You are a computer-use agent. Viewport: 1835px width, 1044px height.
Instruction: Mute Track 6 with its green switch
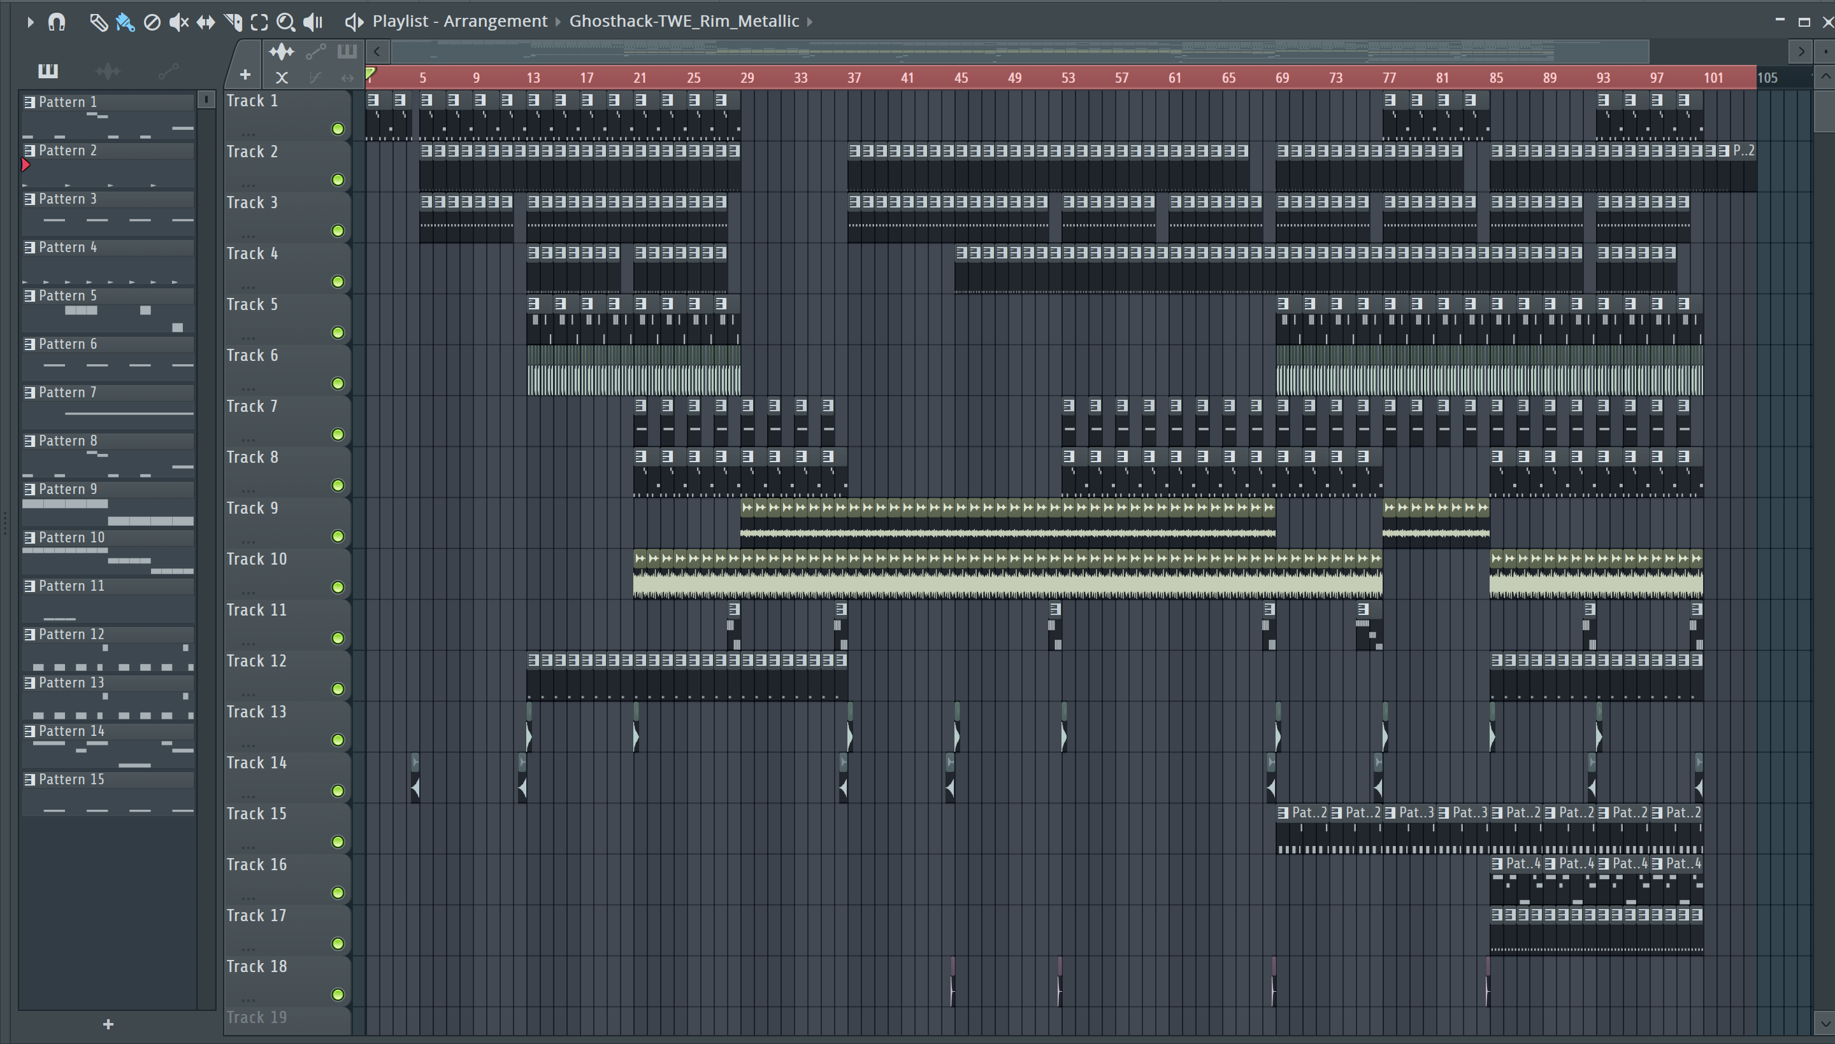click(337, 384)
